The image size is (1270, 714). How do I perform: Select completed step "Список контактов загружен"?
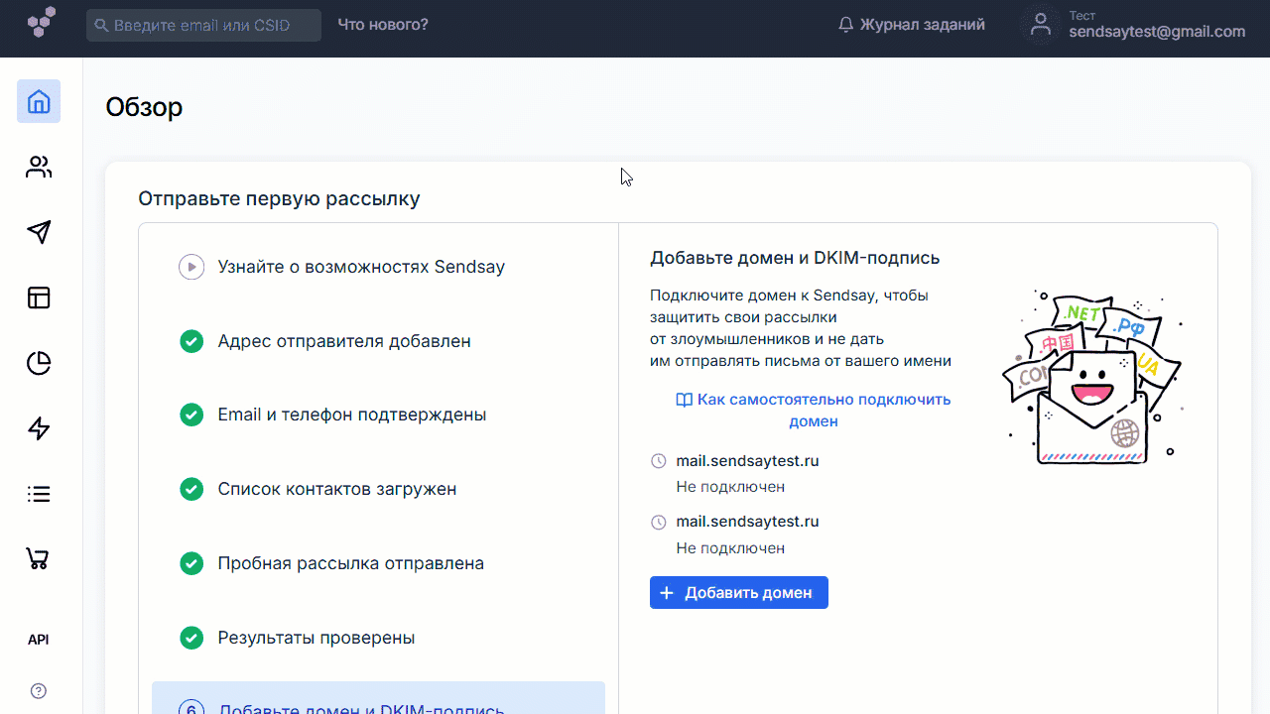pos(337,489)
